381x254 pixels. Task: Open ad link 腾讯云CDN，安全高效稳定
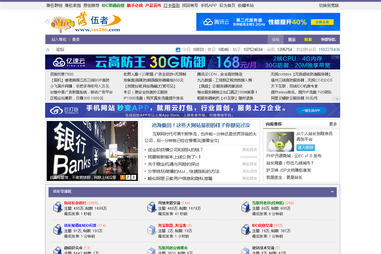tap(220, 74)
